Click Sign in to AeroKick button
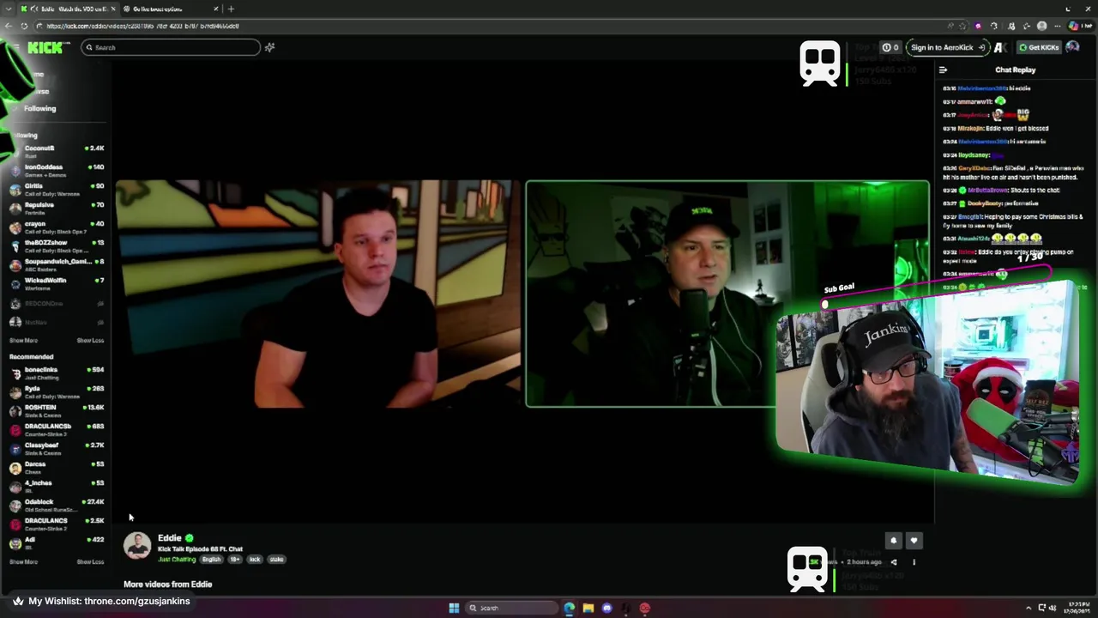The height and width of the screenshot is (618, 1098). click(x=947, y=47)
